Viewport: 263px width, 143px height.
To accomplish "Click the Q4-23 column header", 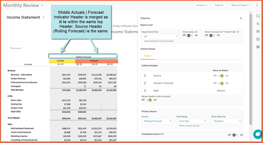I will 110,65.
